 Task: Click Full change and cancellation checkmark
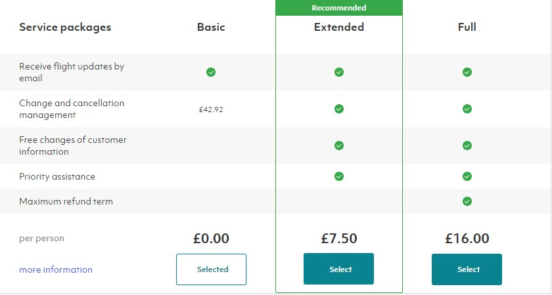(x=467, y=109)
